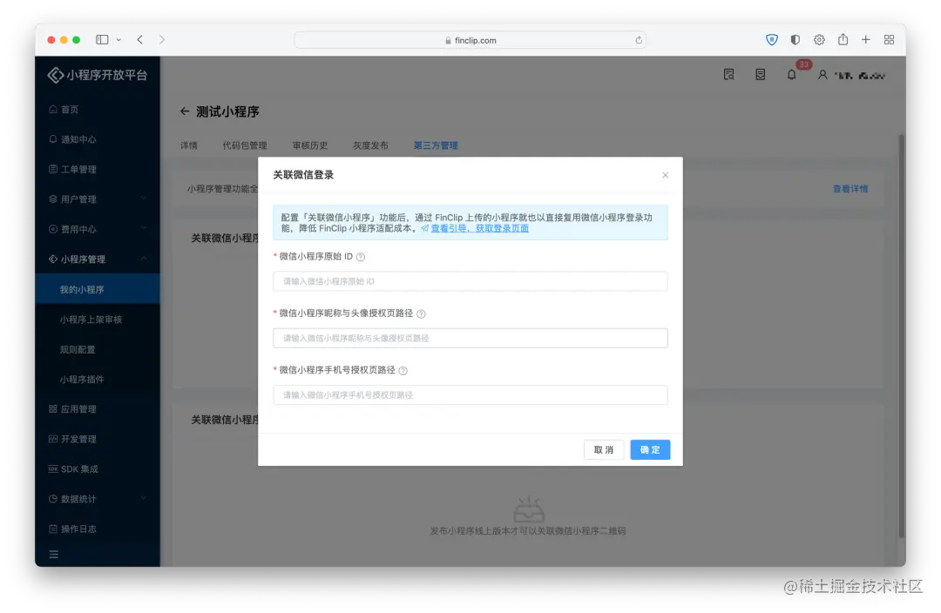
Task: Open the Bitwarden shield extension icon
Action: [772, 39]
